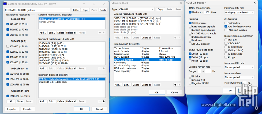
Task: Close the Extension Block dialog
Action: click(x=181, y=3)
